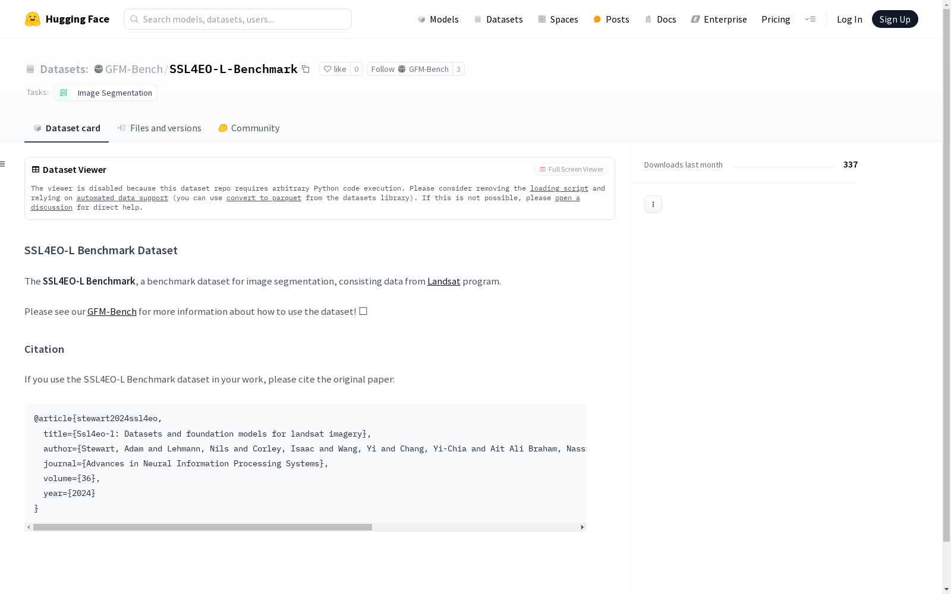This screenshot has height=594, width=951.
Task: Open the Landsat link
Action: click(443, 281)
